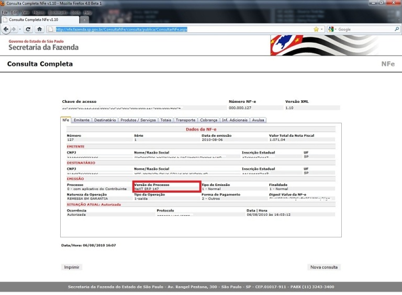Click the browser Back arrow button

[6, 29]
